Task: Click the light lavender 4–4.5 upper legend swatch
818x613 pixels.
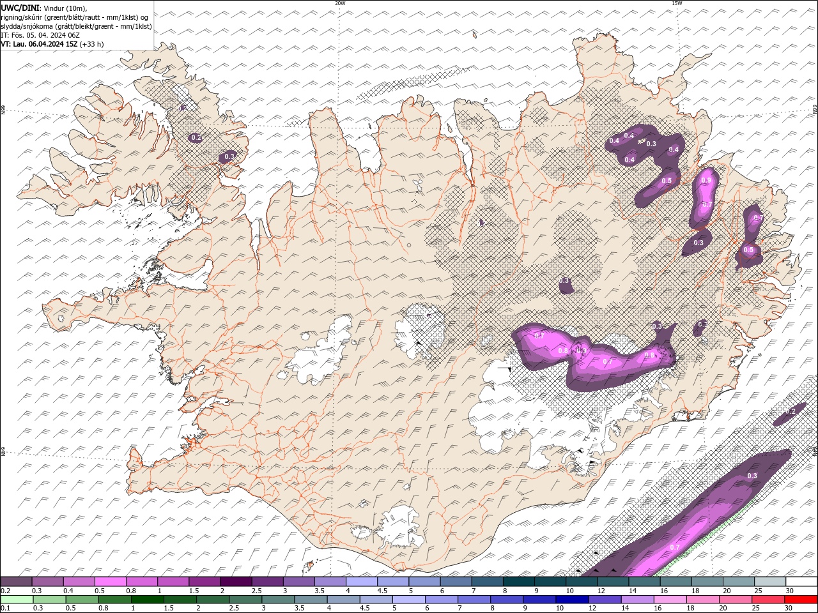Action: point(362,582)
